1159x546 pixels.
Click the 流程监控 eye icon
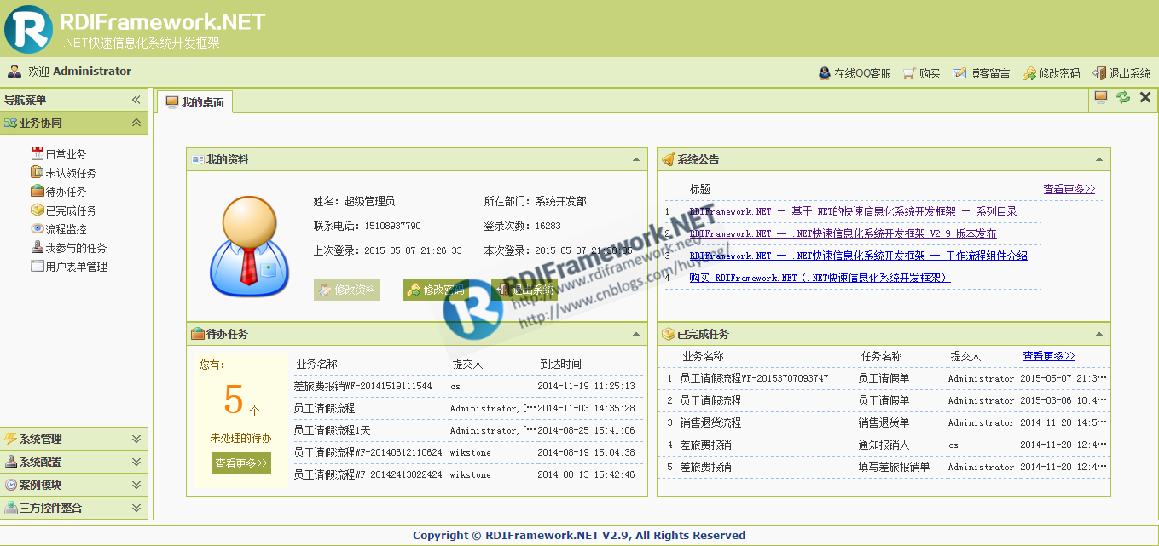[38, 228]
